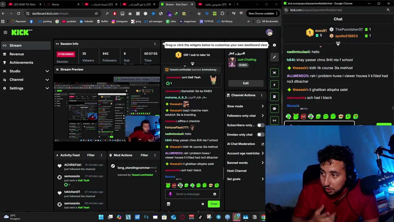Click the dashboard.kick.com address bar
This screenshot has width=394, height=222.
60,14
